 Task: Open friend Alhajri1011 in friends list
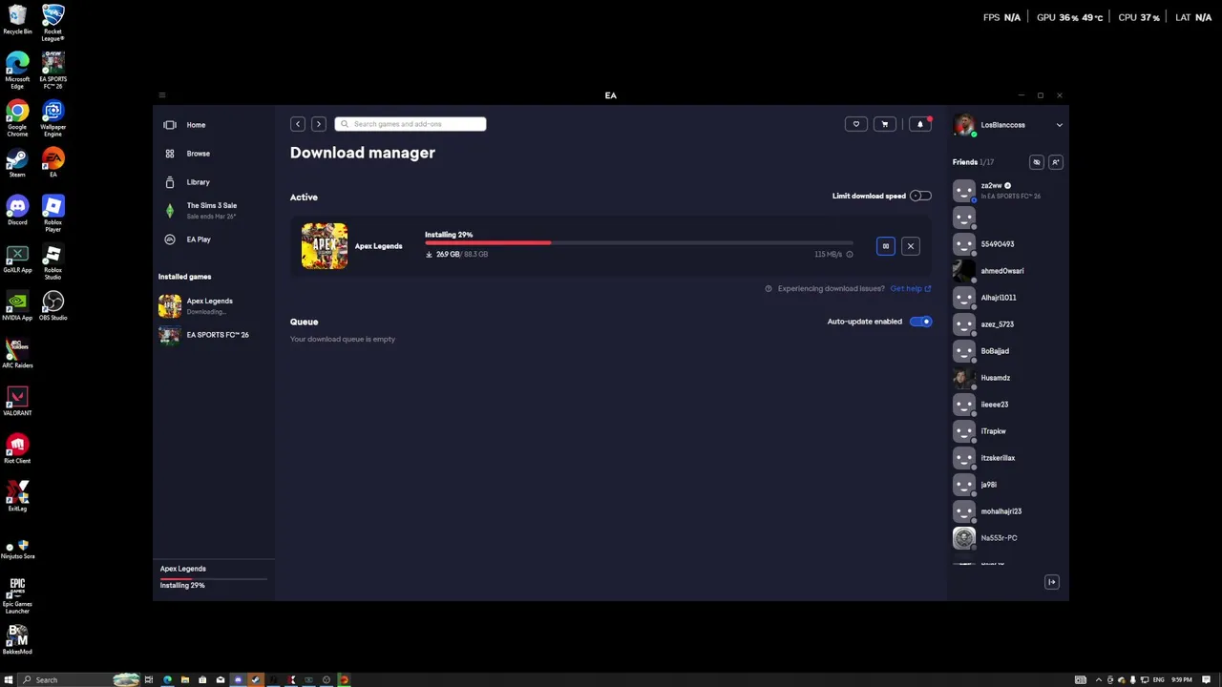(1008, 298)
